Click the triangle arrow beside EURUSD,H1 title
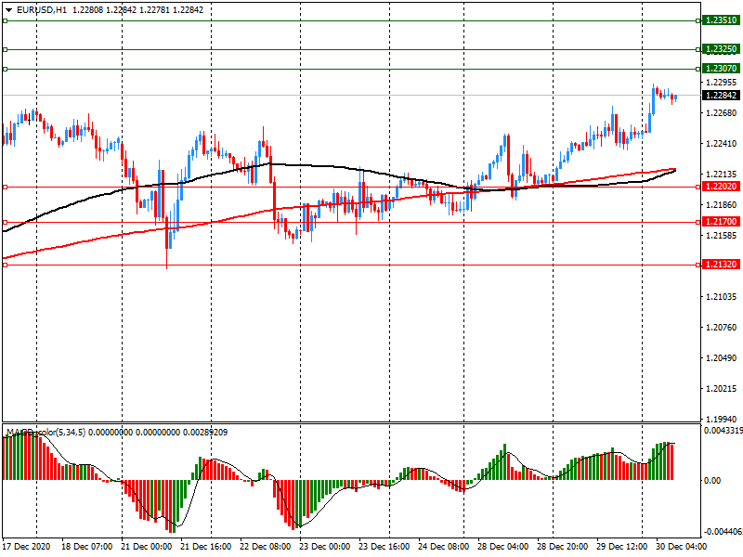 [8, 9]
